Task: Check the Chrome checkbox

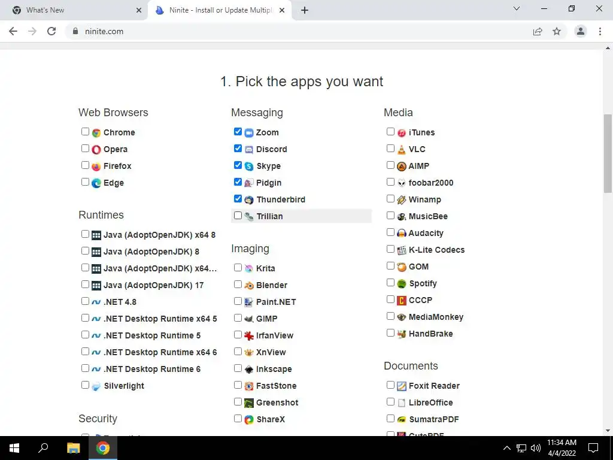Action: point(85,131)
